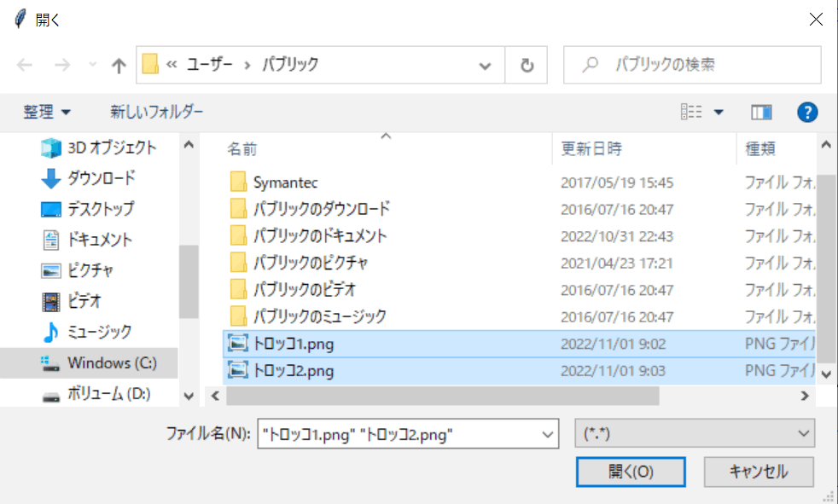The height and width of the screenshot is (504, 838).
Task: Toggle the preview pane icon
Action: point(761,112)
